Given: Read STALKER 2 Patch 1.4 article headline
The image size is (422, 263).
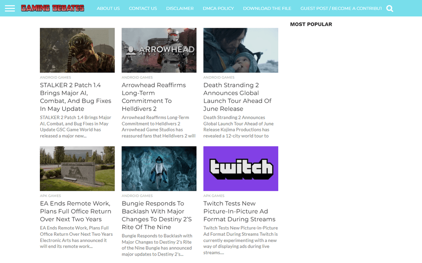Looking at the screenshot, I should [x=76, y=97].
